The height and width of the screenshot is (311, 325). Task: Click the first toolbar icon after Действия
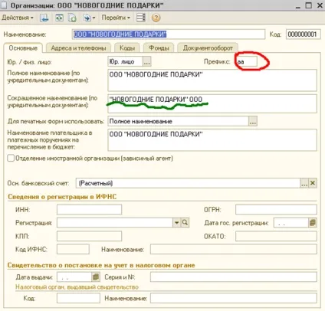[44, 18]
